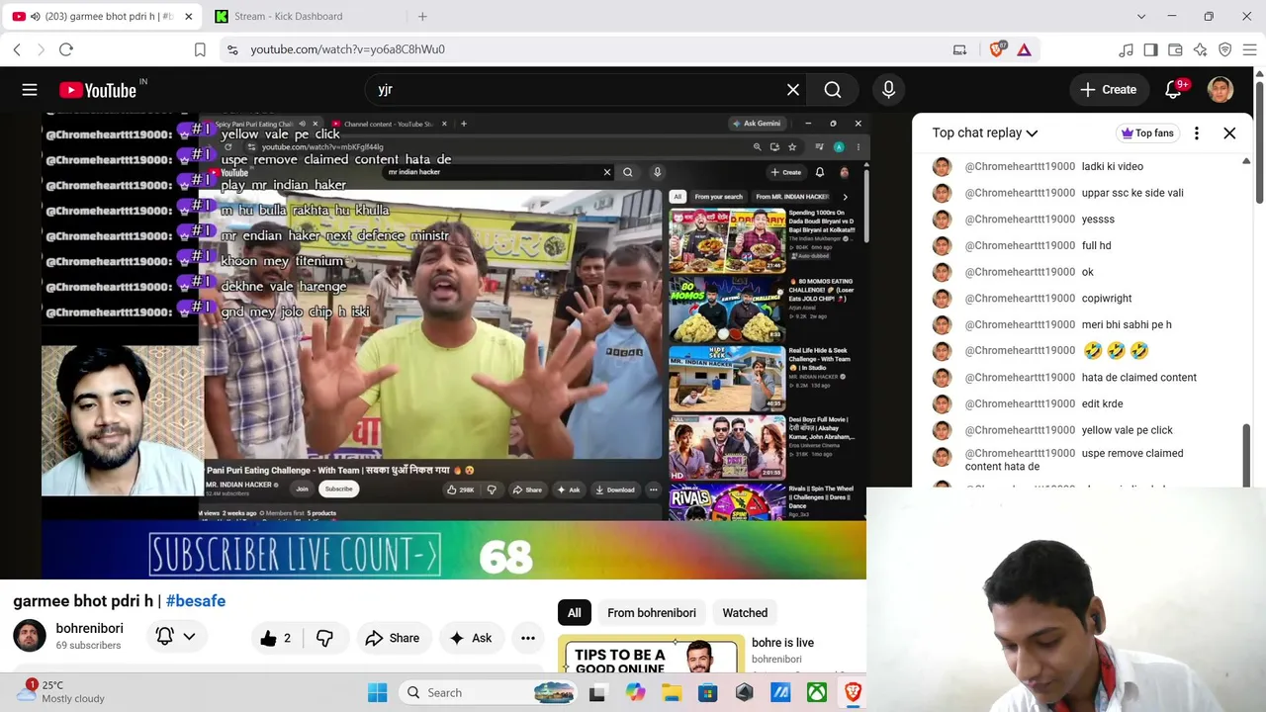Open File Explorer from the taskbar
The image size is (1266, 712).
point(671,692)
